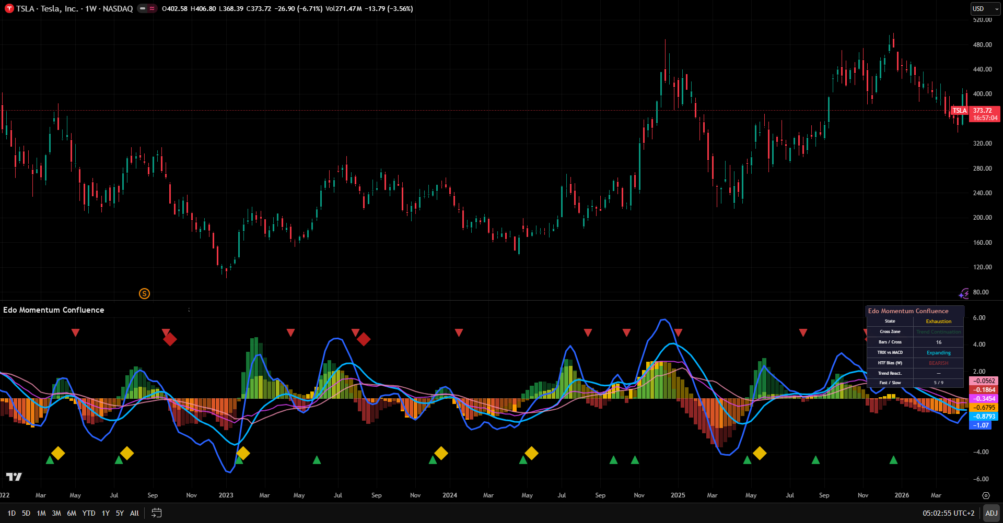Click the red down-triangle signal near August 2025
The image size is (1003, 523).
[x=803, y=332]
